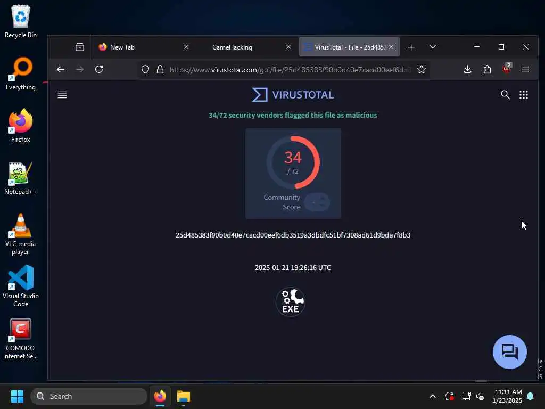Click the 34/72 detection score gauge

point(293,162)
